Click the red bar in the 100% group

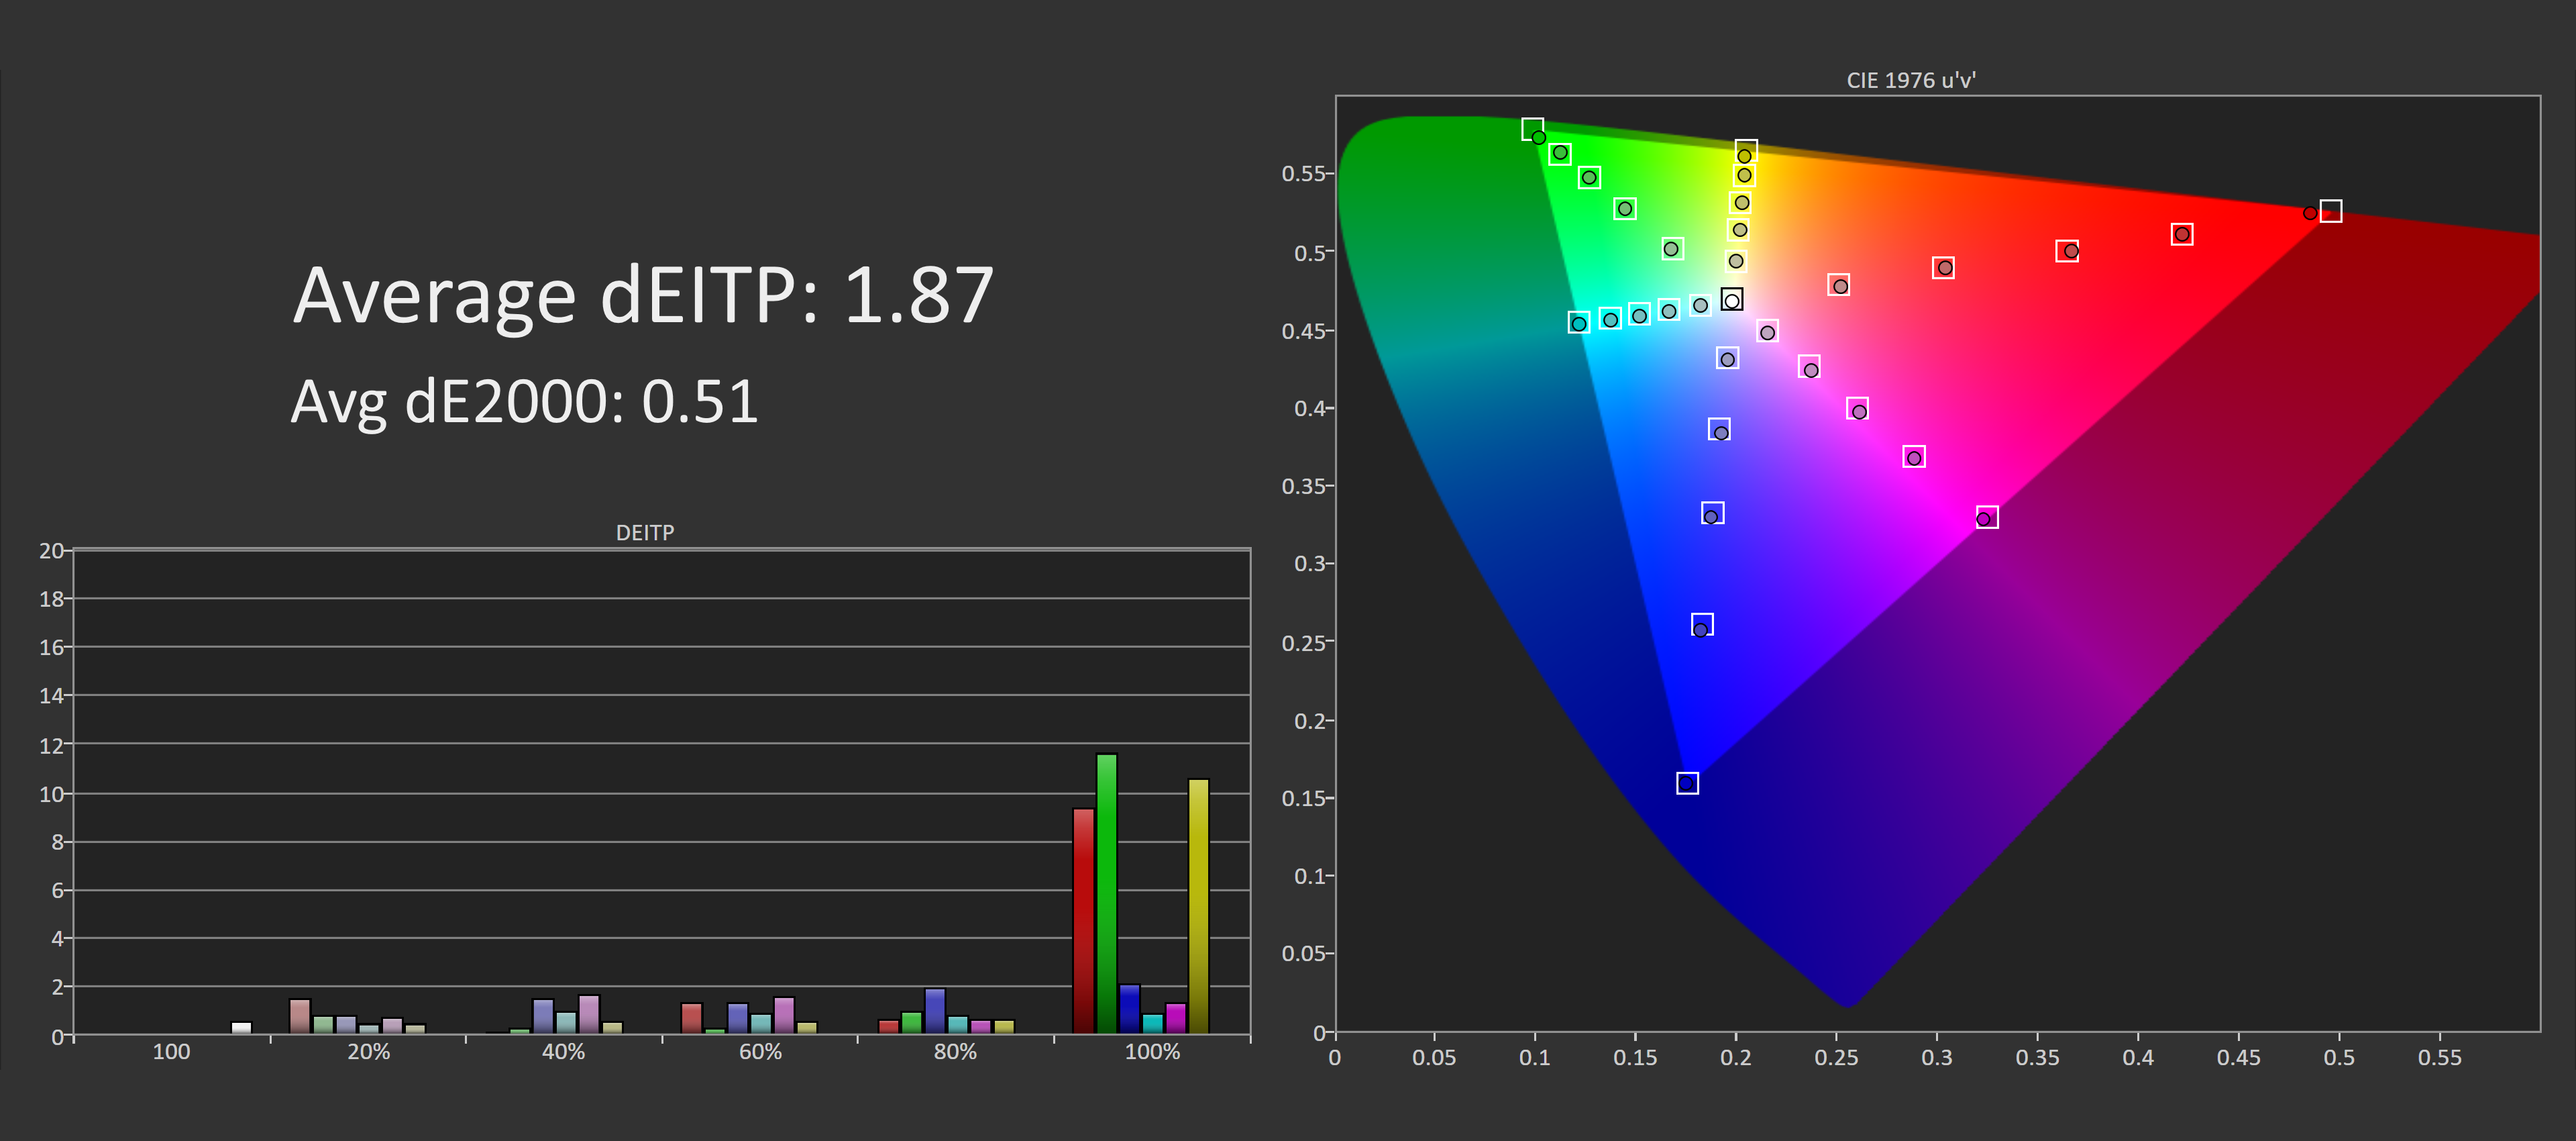pos(1083,920)
